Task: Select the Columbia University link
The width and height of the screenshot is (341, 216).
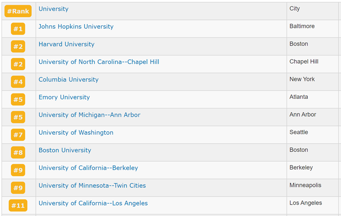Action: [x=68, y=79]
